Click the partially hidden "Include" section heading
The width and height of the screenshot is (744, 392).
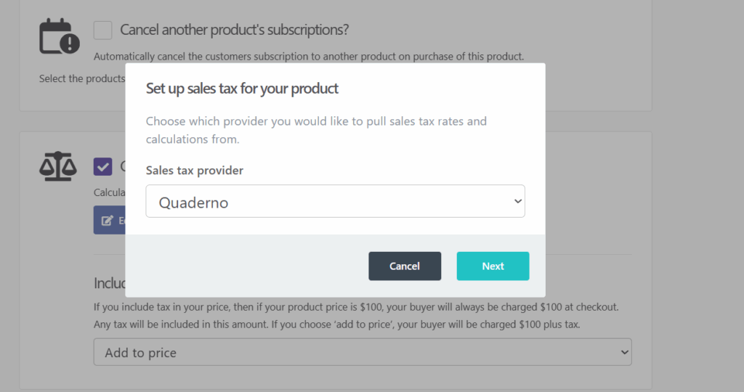click(109, 283)
